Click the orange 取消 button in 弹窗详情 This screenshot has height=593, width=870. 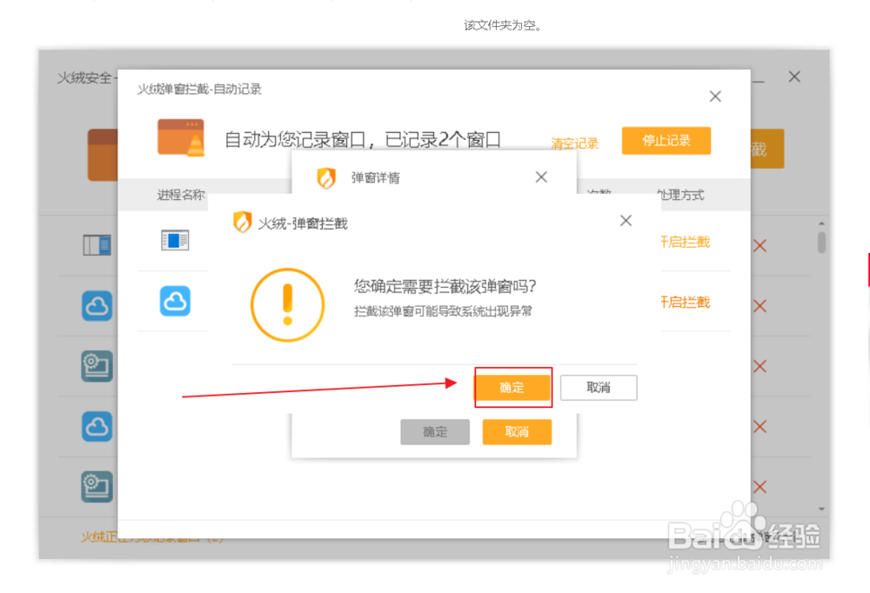pyautogui.click(x=517, y=431)
